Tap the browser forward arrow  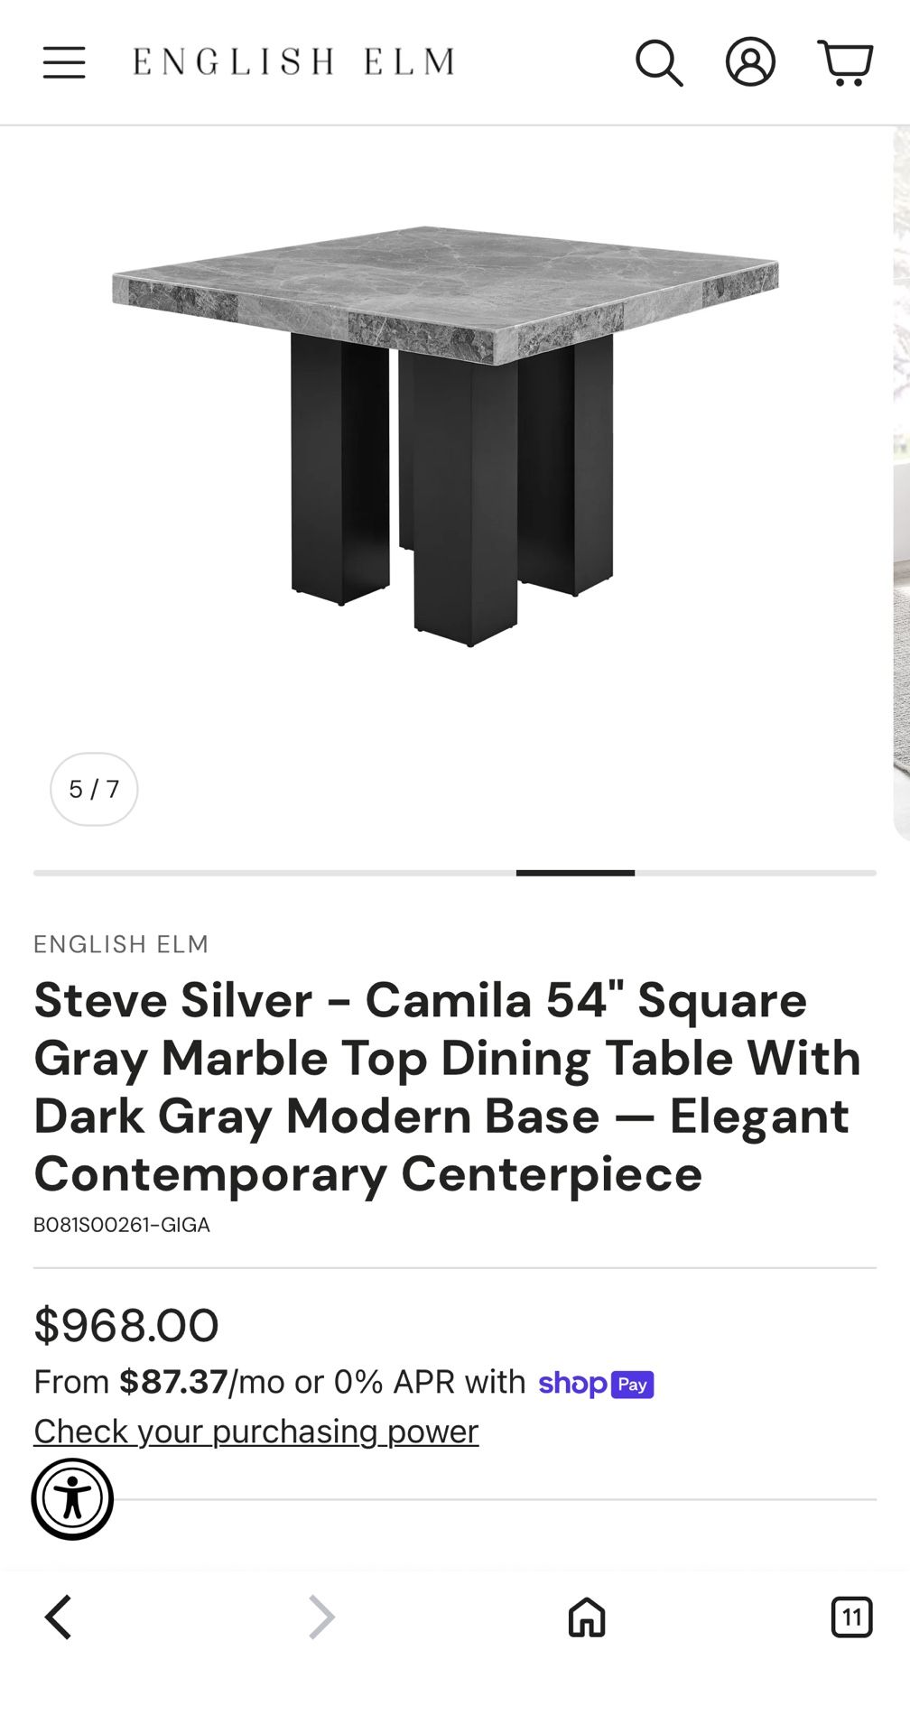pyautogui.click(x=321, y=1617)
